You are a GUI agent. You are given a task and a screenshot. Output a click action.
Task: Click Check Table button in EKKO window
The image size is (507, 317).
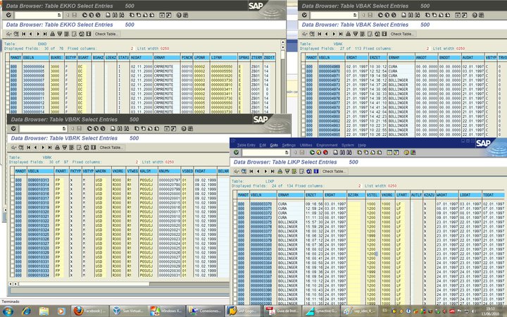coord(107,34)
